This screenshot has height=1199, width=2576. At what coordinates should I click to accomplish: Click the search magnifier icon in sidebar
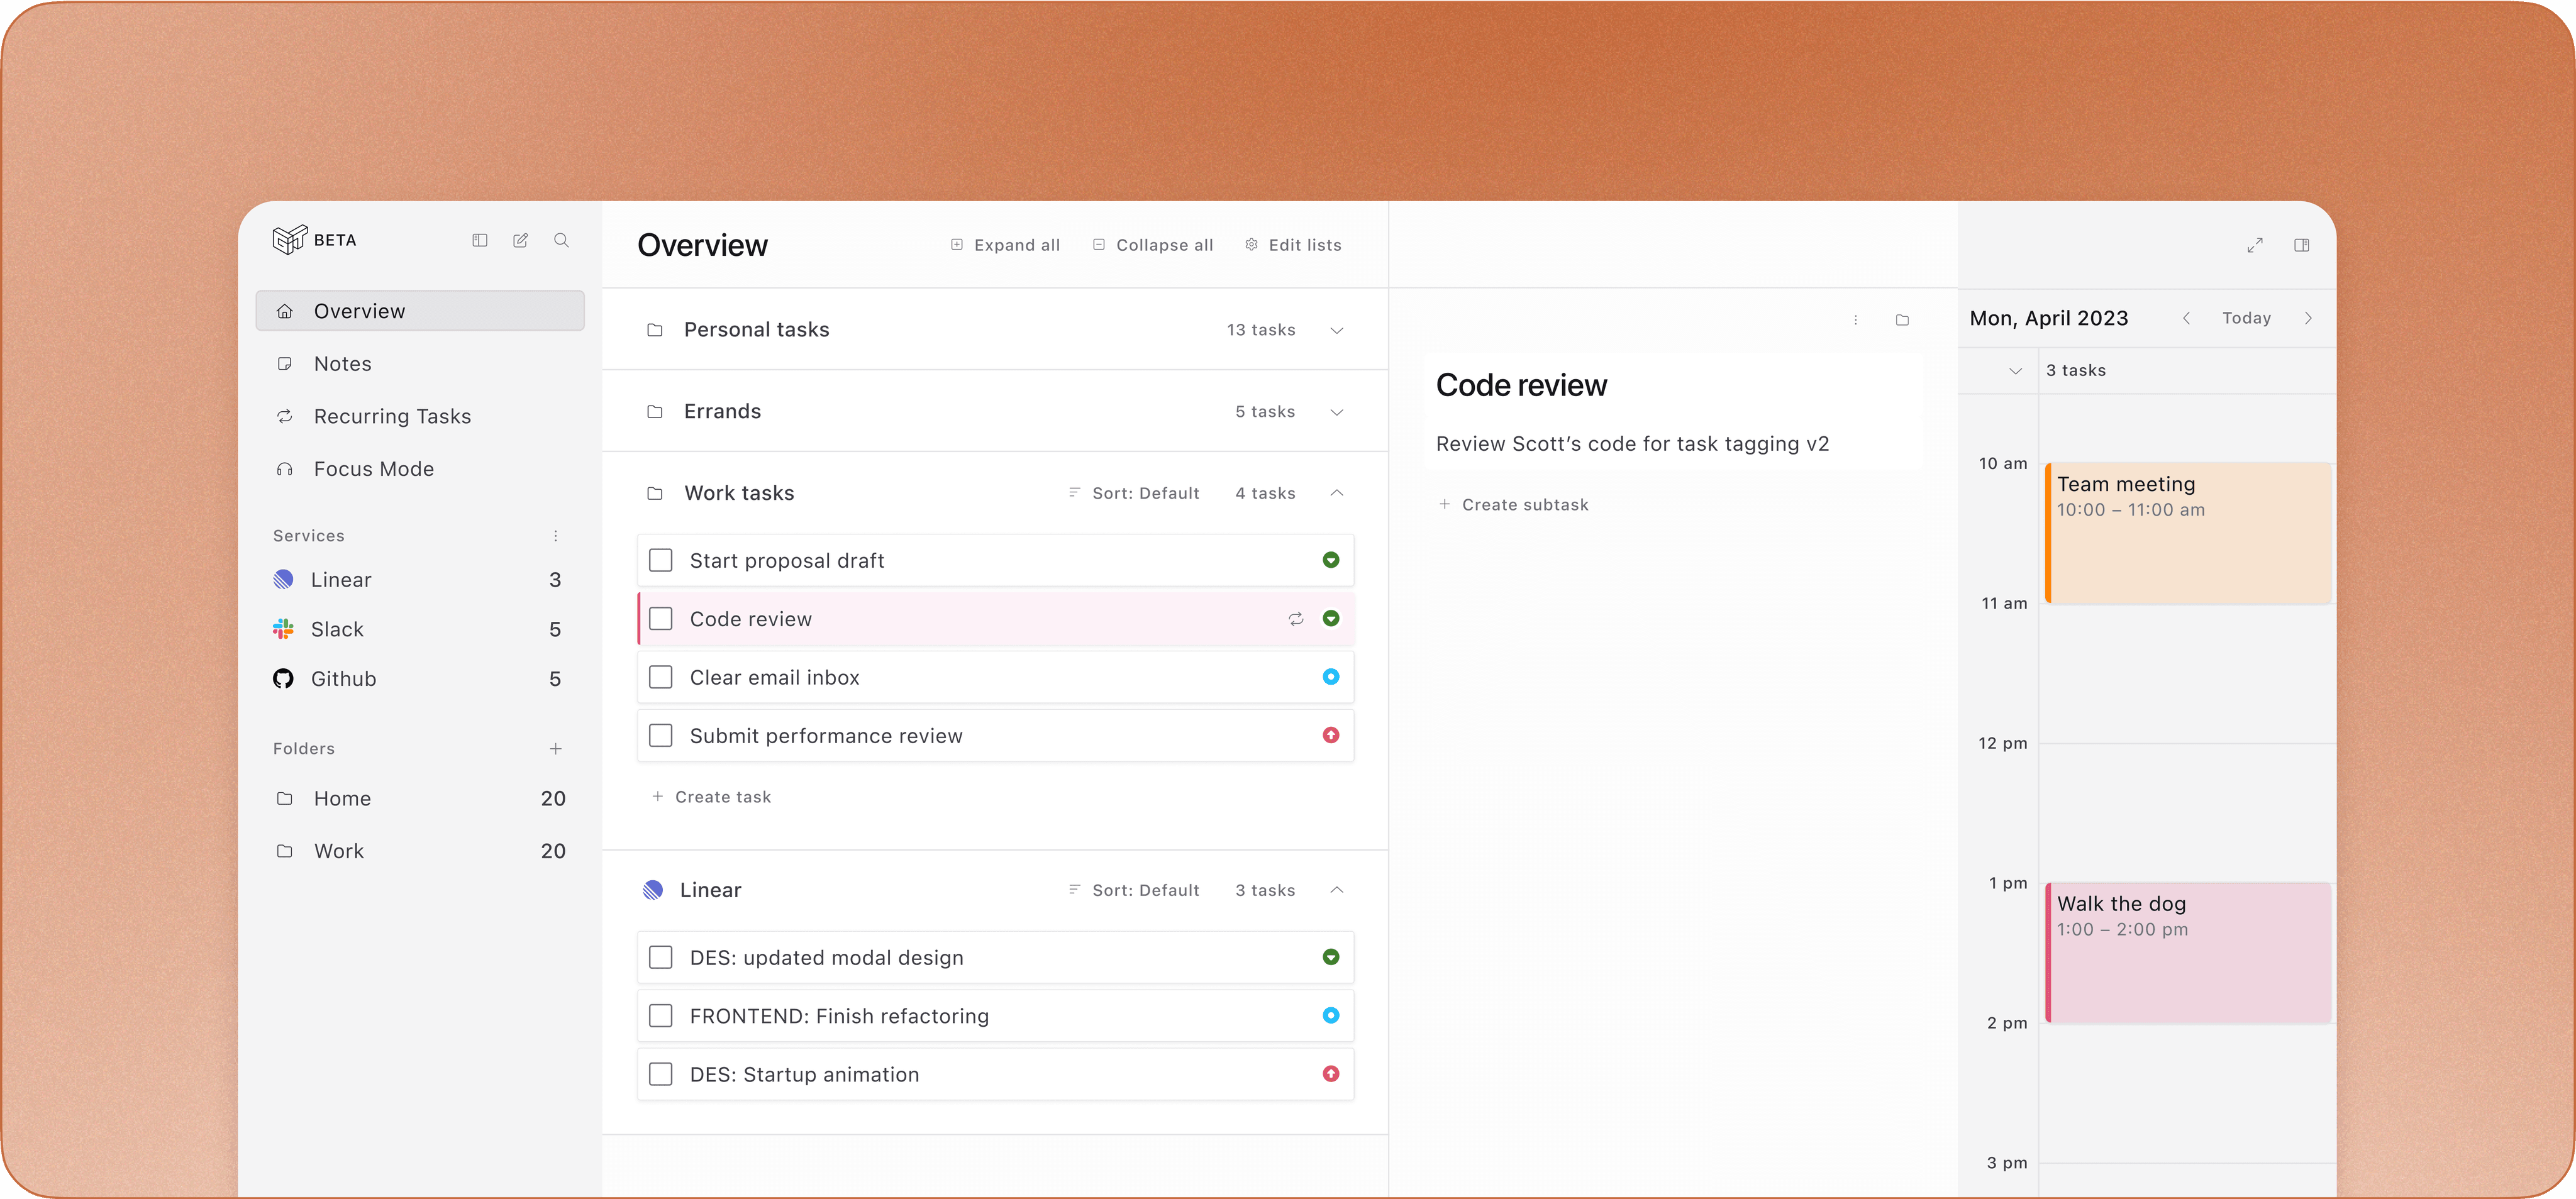(561, 240)
